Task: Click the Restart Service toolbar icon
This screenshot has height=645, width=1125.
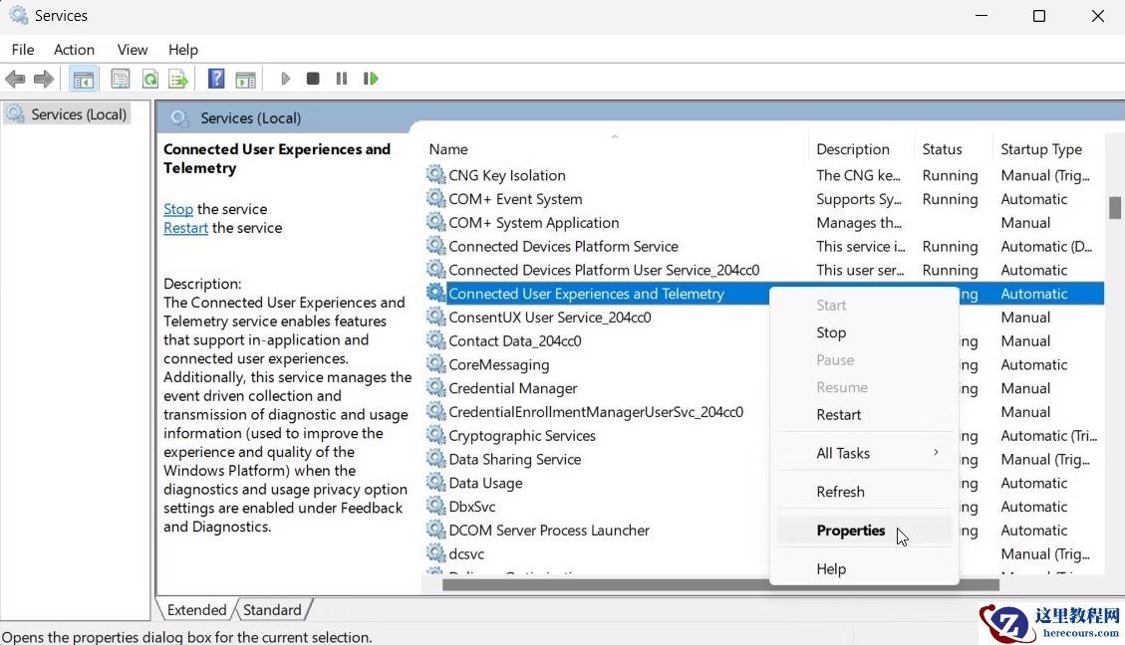Action: tap(371, 79)
